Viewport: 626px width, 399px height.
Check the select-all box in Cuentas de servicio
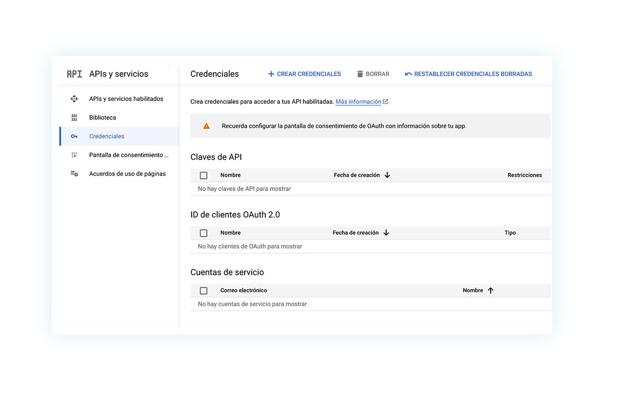click(204, 291)
